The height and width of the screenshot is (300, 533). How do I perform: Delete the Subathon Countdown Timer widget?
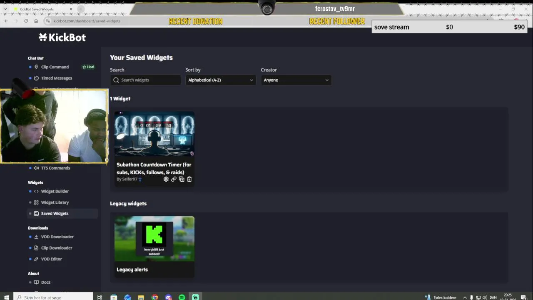click(x=189, y=179)
